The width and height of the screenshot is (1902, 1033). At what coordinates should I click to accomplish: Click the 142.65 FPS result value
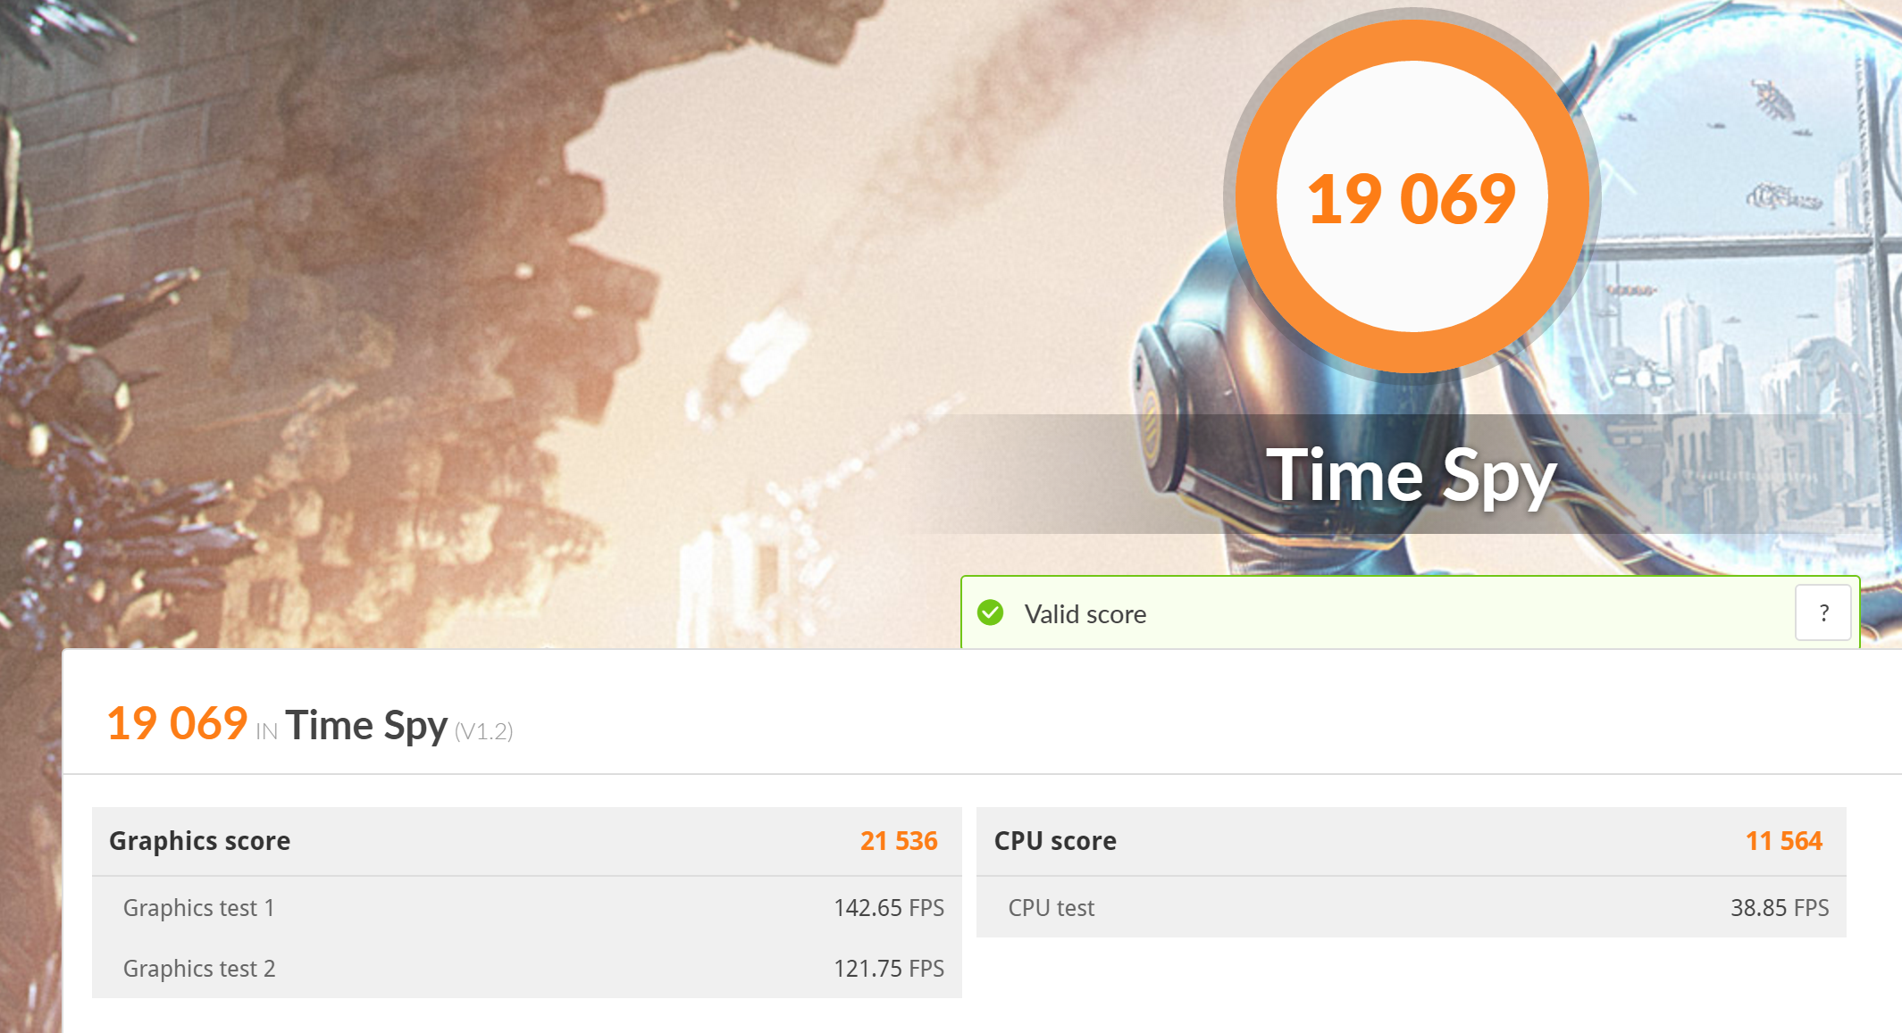889,908
